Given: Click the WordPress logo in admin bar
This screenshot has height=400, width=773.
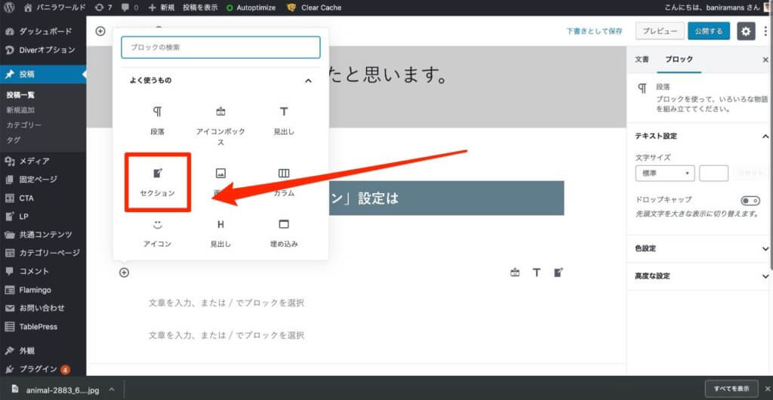Looking at the screenshot, I should [x=9, y=8].
